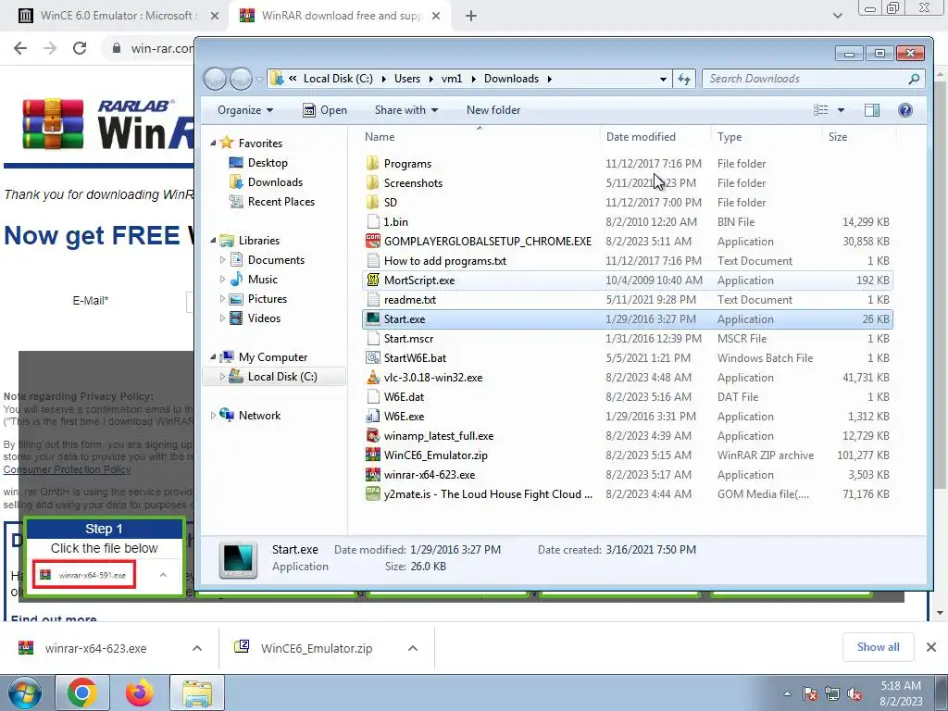This screenshot has height=711, width=948.
Task: Open Firefox from the taskbar
Action: coord(139,692)
